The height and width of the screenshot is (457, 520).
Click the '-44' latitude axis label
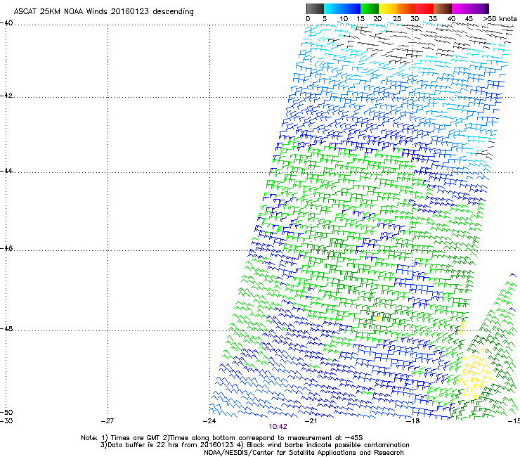coord(6,171)
